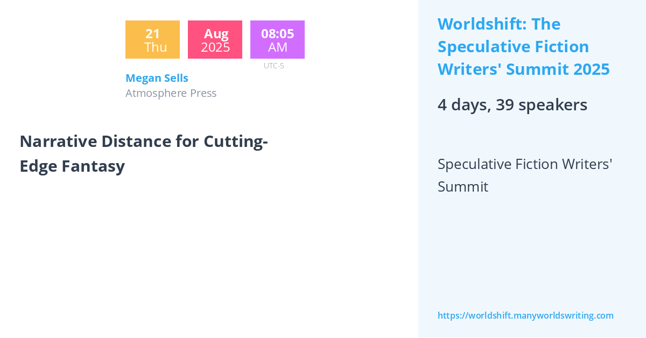646x338 pixels.
Task: Select the Narrative Distance session title
Action: click(144, 153)
